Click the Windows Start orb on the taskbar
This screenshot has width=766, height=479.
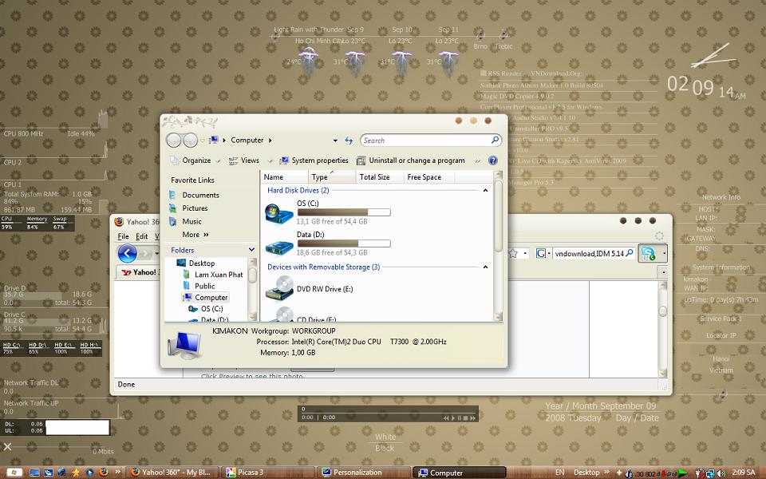tap(14, 473)
